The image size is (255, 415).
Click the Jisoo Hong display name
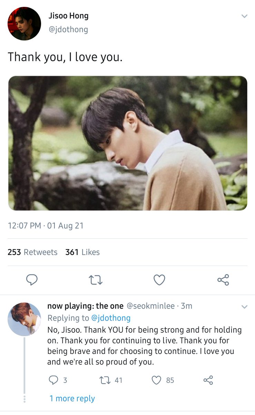[x=68, y=16]
